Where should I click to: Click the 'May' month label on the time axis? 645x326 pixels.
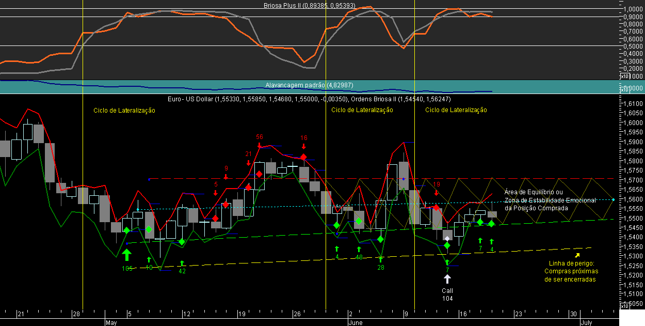click(x=111, y=322)
